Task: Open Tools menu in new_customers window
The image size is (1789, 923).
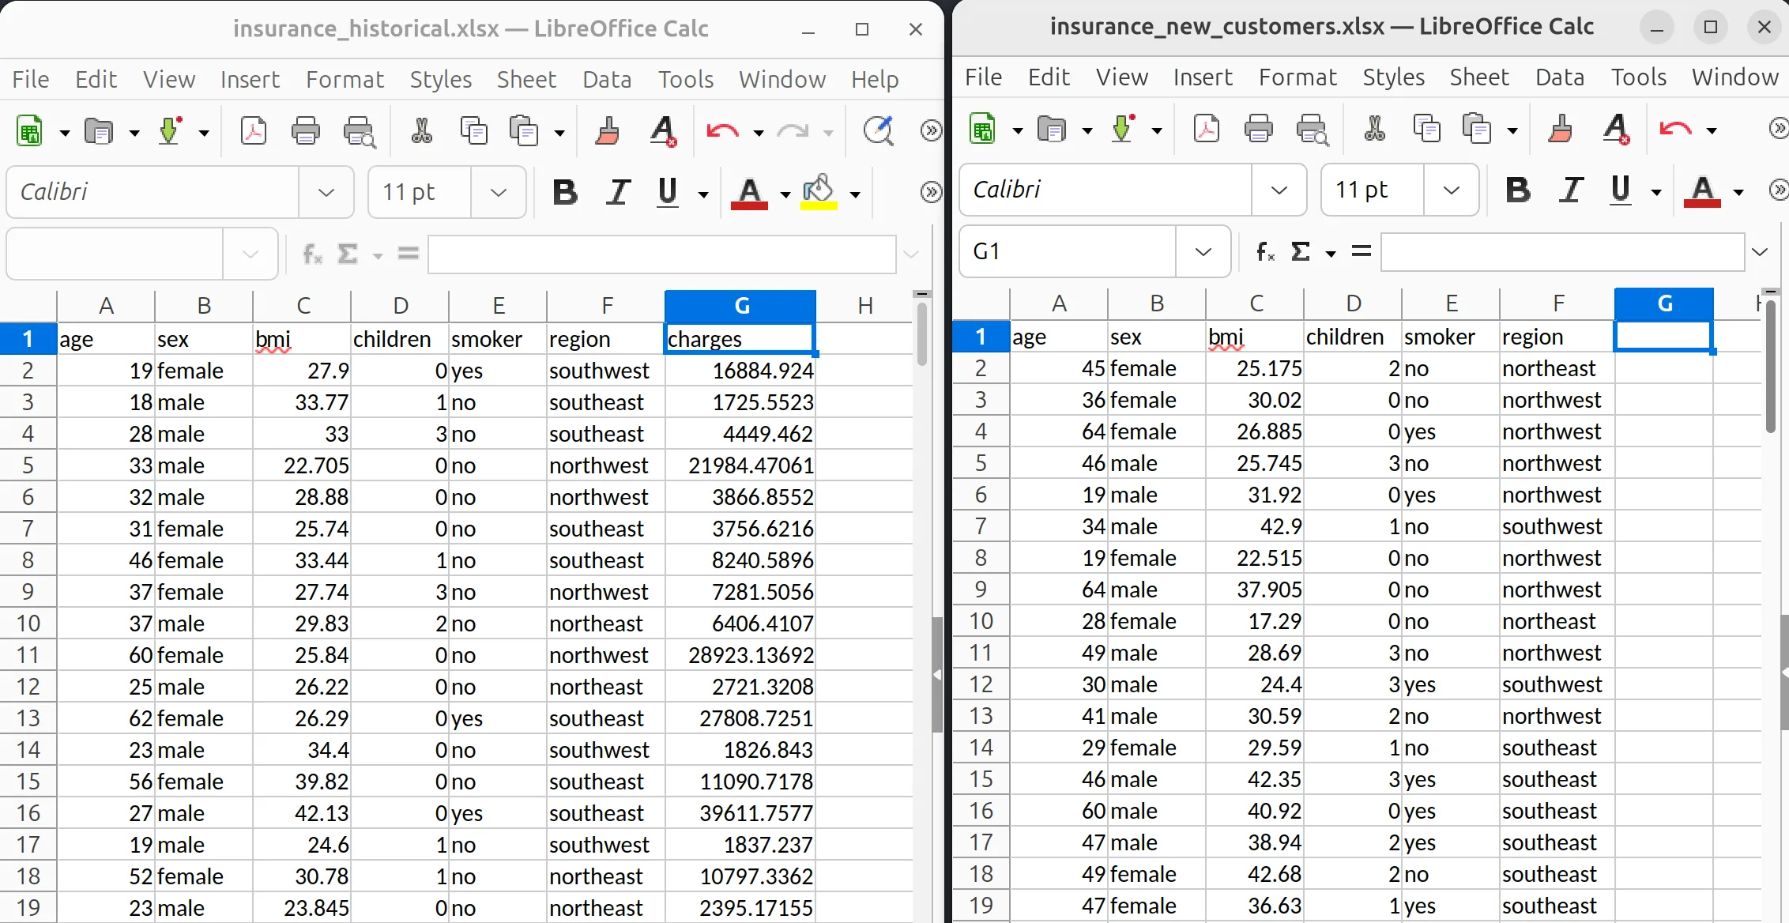Action: tap(1639, 77)
